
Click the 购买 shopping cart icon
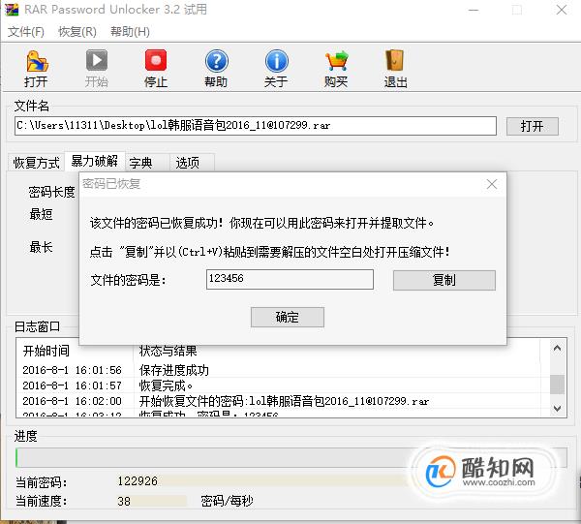(336, 60)
